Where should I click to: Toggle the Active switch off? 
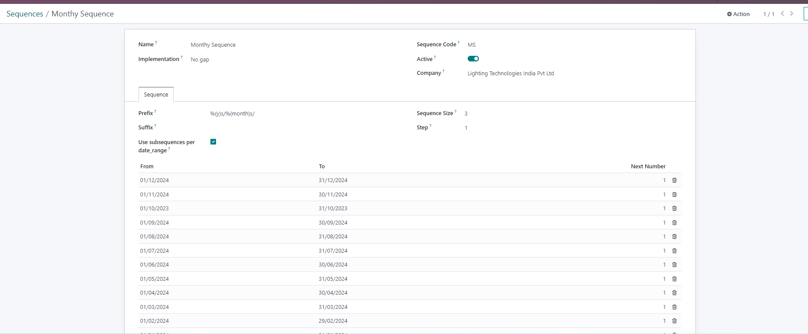click(x=473, y=59)
